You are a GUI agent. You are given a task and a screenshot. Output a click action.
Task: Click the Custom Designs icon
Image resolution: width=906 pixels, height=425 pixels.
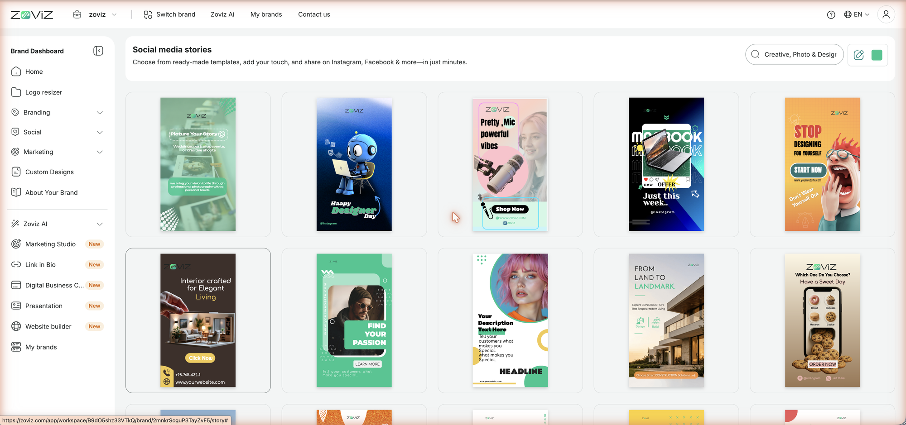pyautogui.click(x=16, y=172)
